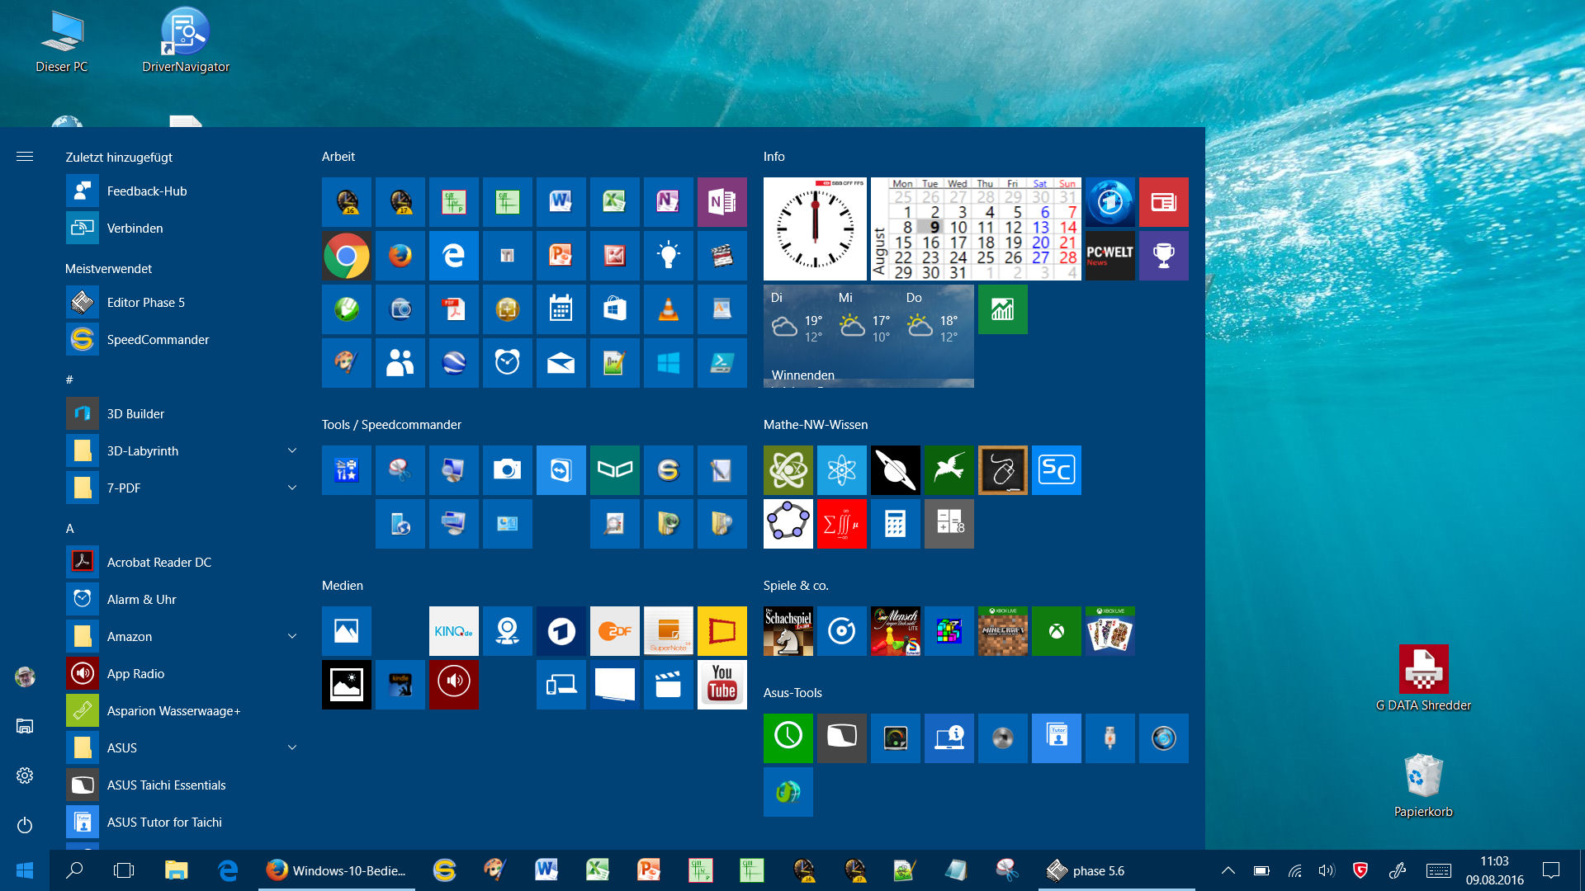Viewport: 1585px width, 891px height.
Task: Open the VLC media player tile
Action: [668, 309]
